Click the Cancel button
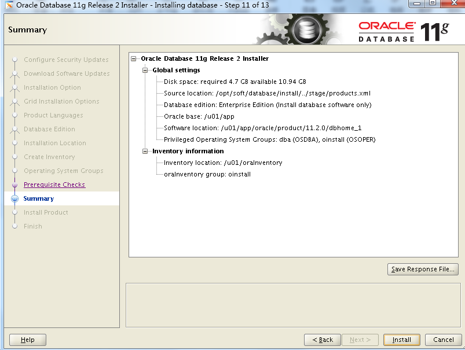Screen dimensions: 465x350 443,340
